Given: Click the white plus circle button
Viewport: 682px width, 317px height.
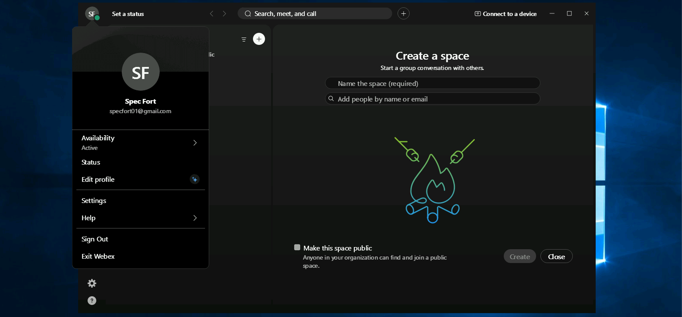Looking at the screenshot, I should pyautogui.click(x=259, y=39).
